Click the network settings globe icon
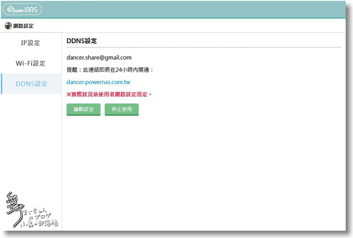The height and width of the screenshot is (238, 353). click(x=8, y=26)
